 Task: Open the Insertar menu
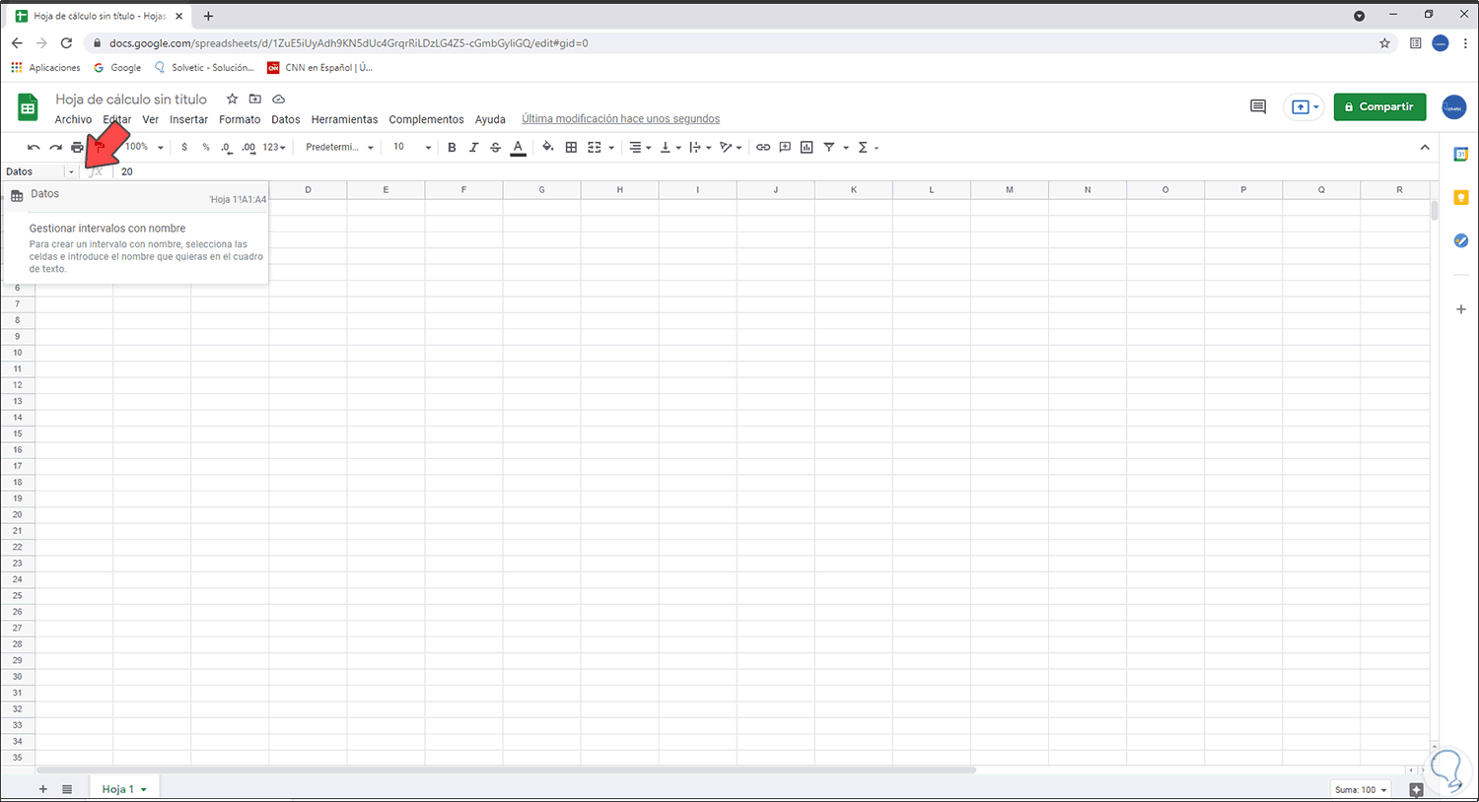coord(188,119)
